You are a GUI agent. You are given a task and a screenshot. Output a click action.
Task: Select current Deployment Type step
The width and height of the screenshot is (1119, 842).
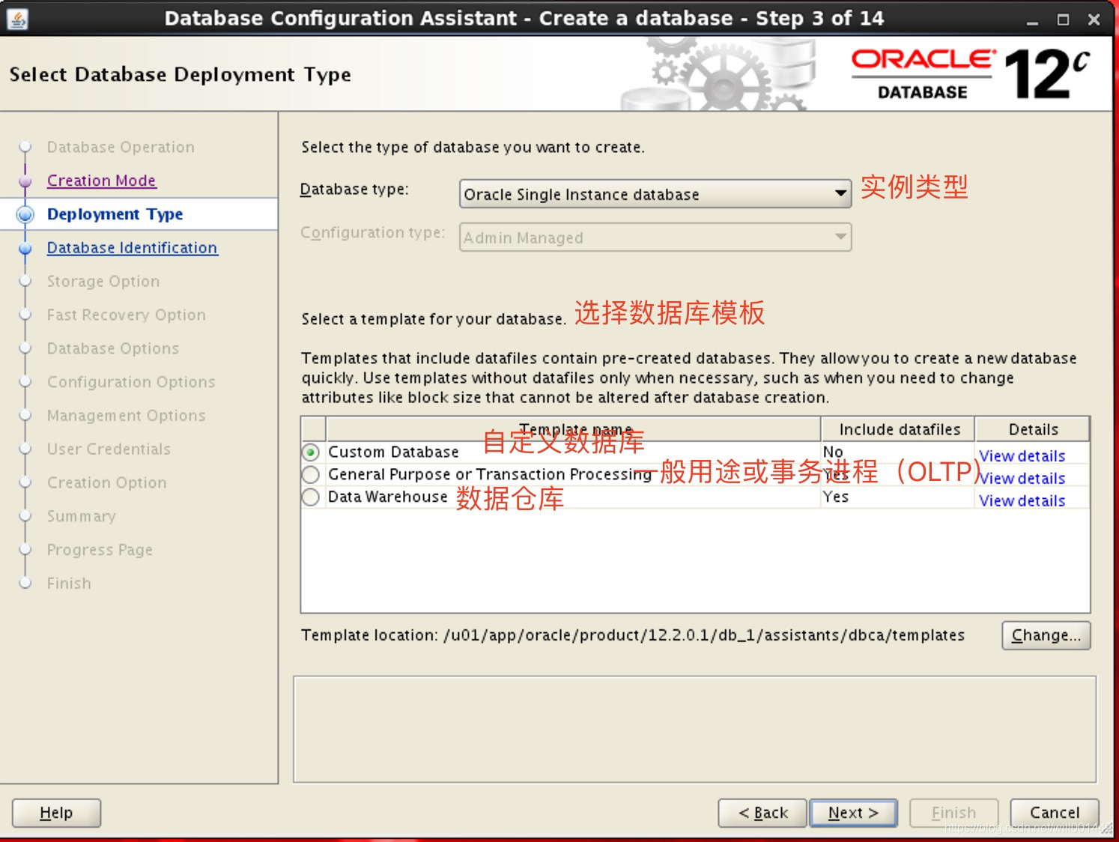(x=115, y=214)
